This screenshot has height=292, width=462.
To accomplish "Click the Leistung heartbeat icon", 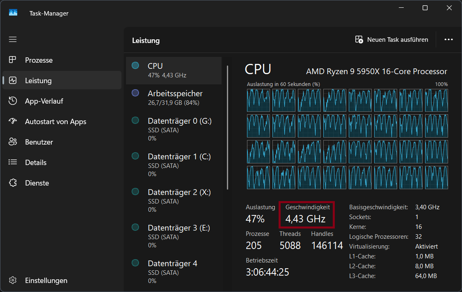I will click(x=13, y=81).
